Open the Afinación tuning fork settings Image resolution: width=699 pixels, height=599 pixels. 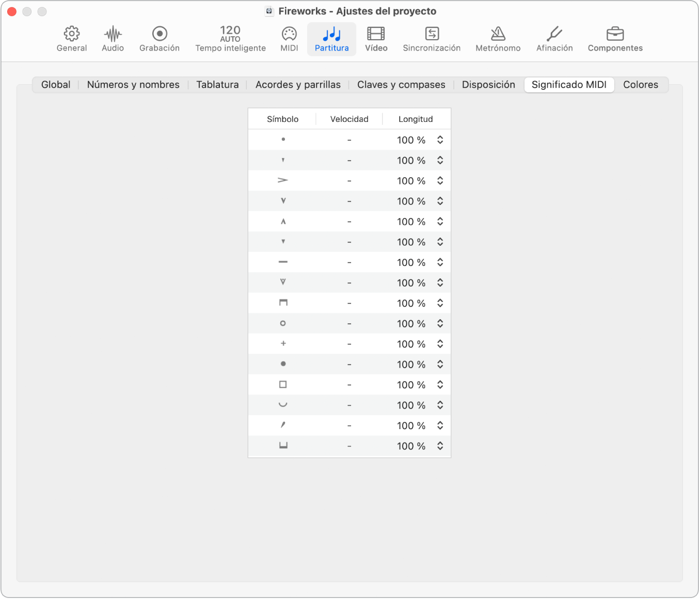[x=554, y=39]
